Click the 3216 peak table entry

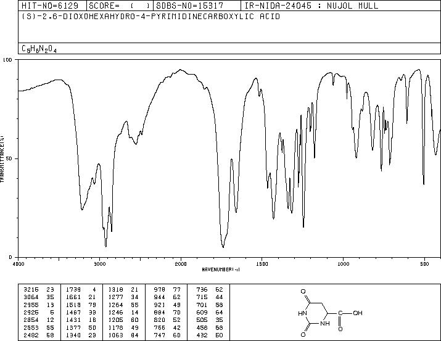pyautogui.click(x=31, y=289)
